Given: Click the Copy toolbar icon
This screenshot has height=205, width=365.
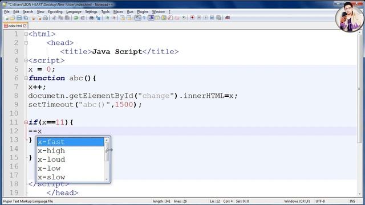Looking at the screenshot, I should tap(60, 18).
